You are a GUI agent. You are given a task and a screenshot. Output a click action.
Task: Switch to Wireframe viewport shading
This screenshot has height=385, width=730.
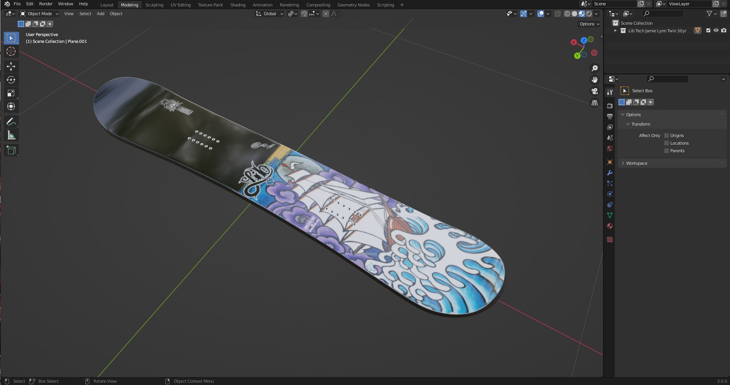567,14
